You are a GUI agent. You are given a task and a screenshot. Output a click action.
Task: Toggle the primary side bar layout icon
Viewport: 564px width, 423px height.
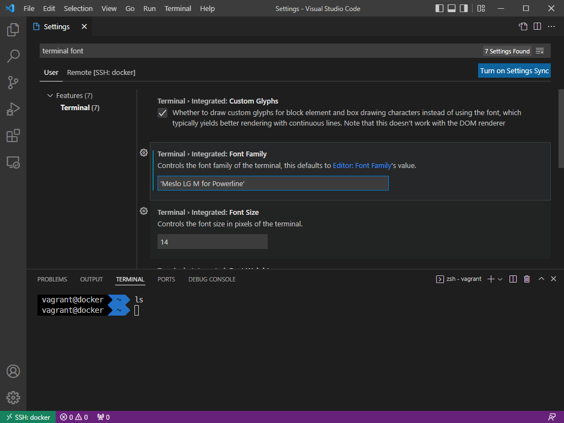click(x=440, y=8)
